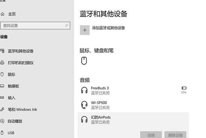Click the FreeBuds 3 headphone icon
The height and width of the screenshot is (138, 206).
coord(84,90)
